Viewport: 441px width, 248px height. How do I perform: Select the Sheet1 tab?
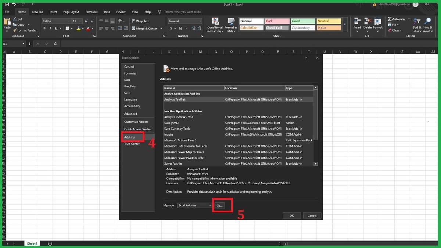32,243
